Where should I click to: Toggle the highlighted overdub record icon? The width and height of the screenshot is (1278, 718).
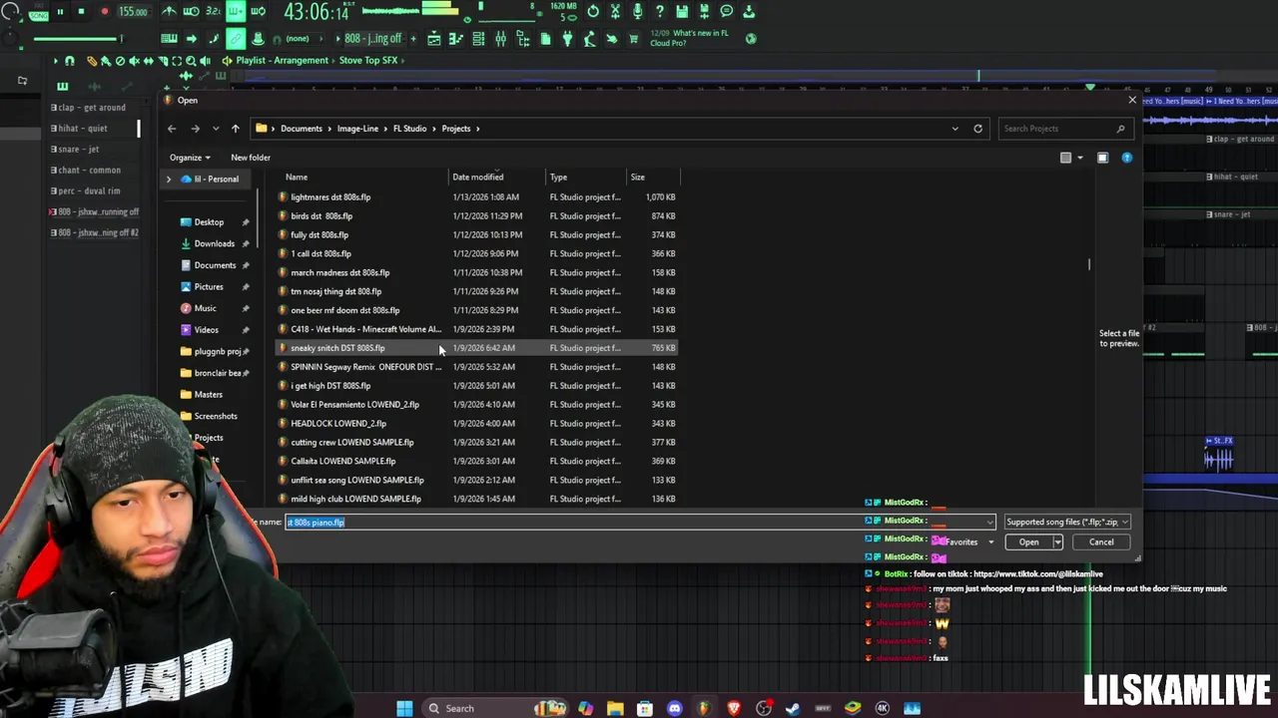coord(237,12)
